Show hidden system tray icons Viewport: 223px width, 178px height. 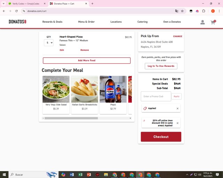click(x=187, y=175)
